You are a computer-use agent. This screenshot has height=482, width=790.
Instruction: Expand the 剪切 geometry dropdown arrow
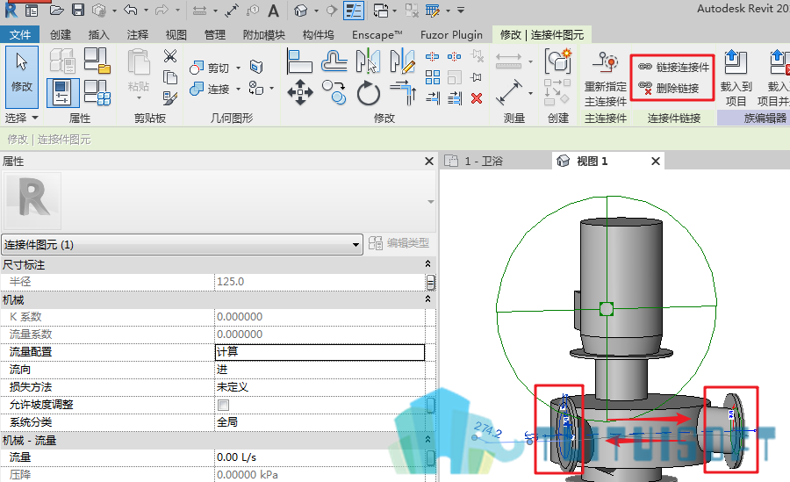pyautogui.click(x=238, y=68)
